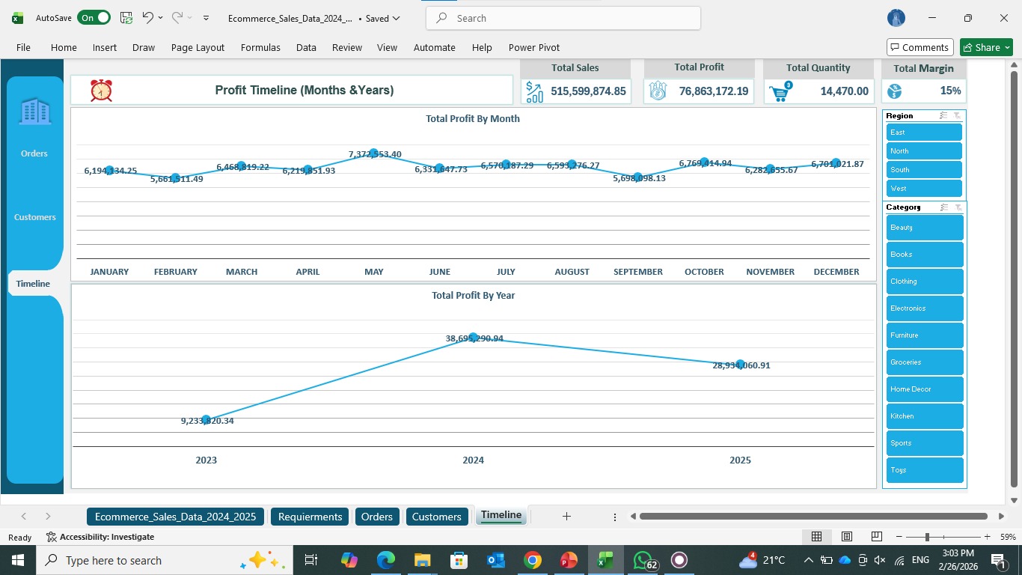This screenshot has width=1022, height=575.
Task: Click the Page Layout view status icon
Action: [x=847, y=537]
